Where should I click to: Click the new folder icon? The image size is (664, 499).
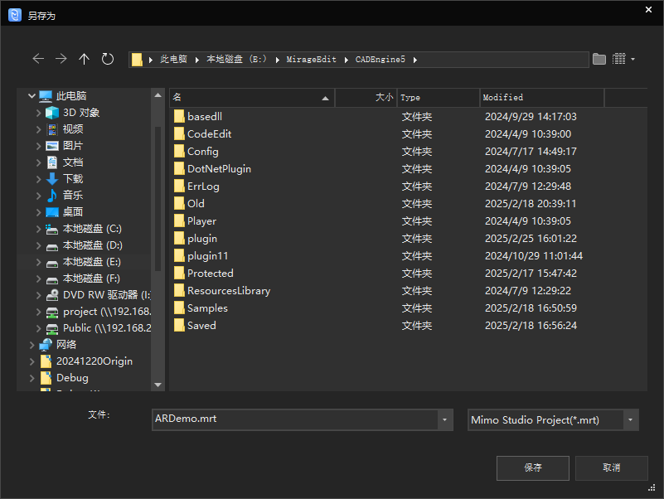[599, 59]
